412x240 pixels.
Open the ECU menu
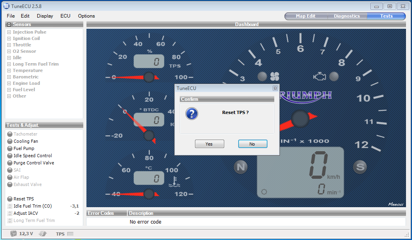65,16
